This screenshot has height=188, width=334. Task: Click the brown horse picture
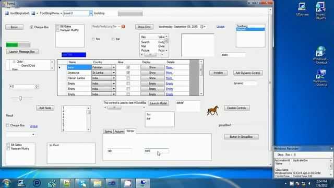point(213,110)
